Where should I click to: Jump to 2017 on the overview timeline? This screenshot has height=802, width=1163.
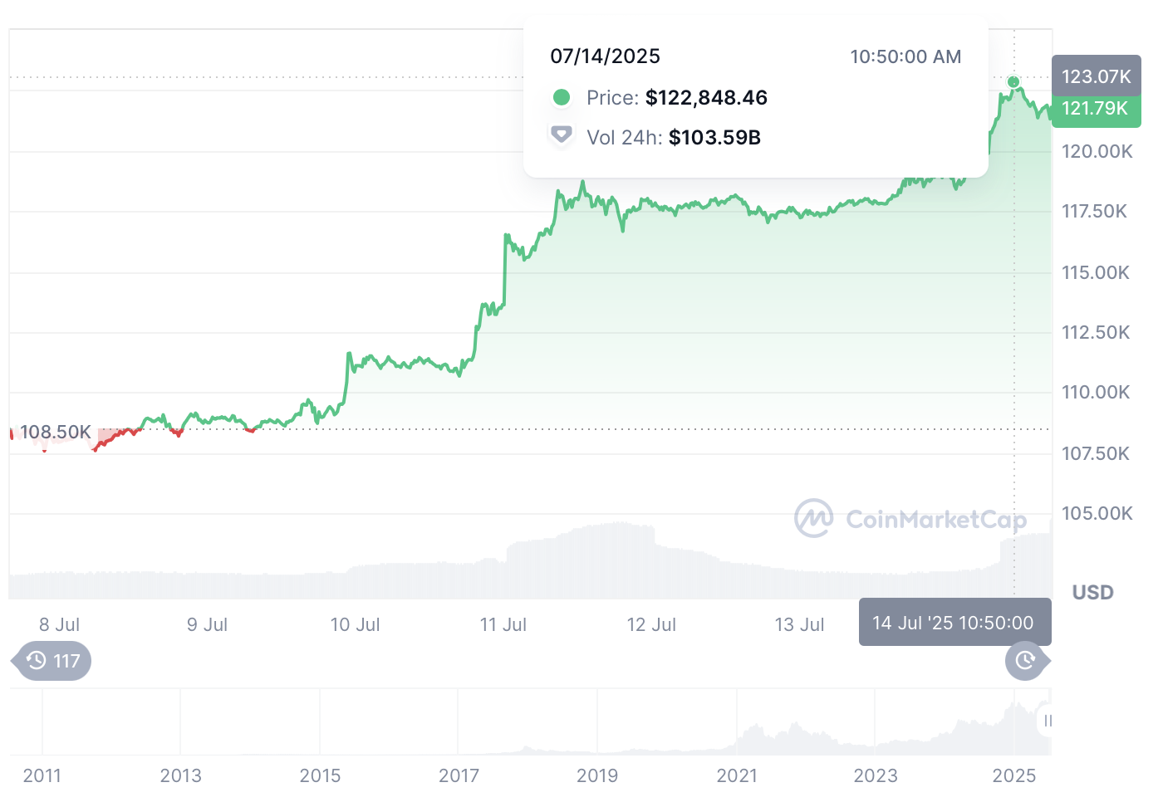[459, 775]
